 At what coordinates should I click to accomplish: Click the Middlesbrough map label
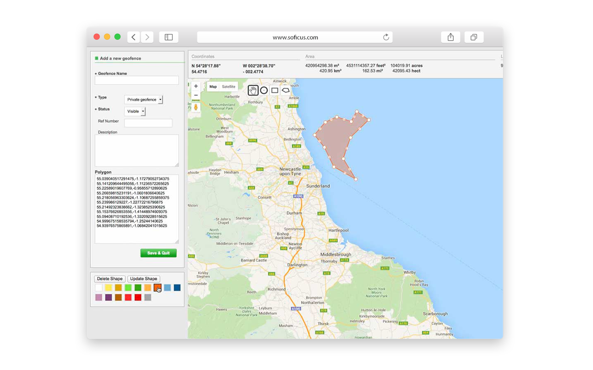click(x=336, y=254)
